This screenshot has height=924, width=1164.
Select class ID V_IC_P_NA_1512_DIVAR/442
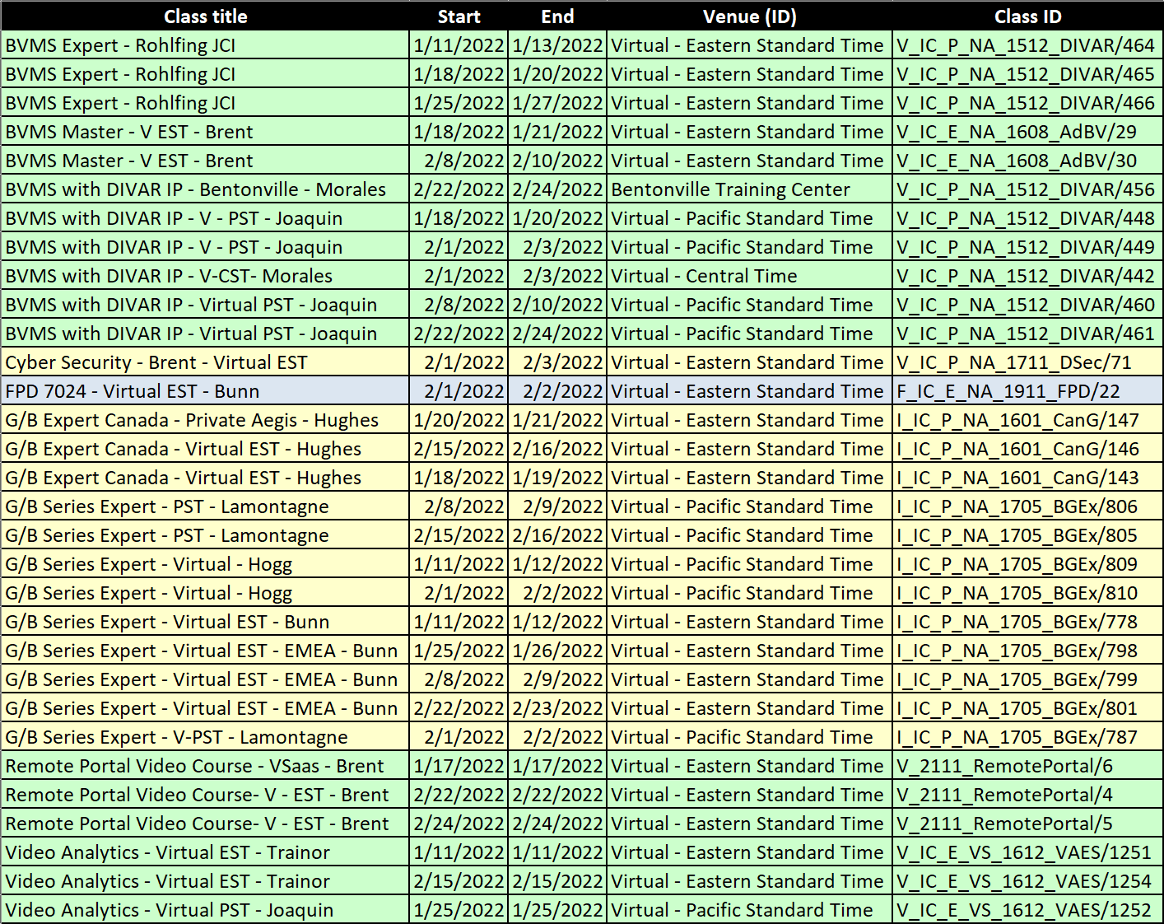pos(1027,276)
